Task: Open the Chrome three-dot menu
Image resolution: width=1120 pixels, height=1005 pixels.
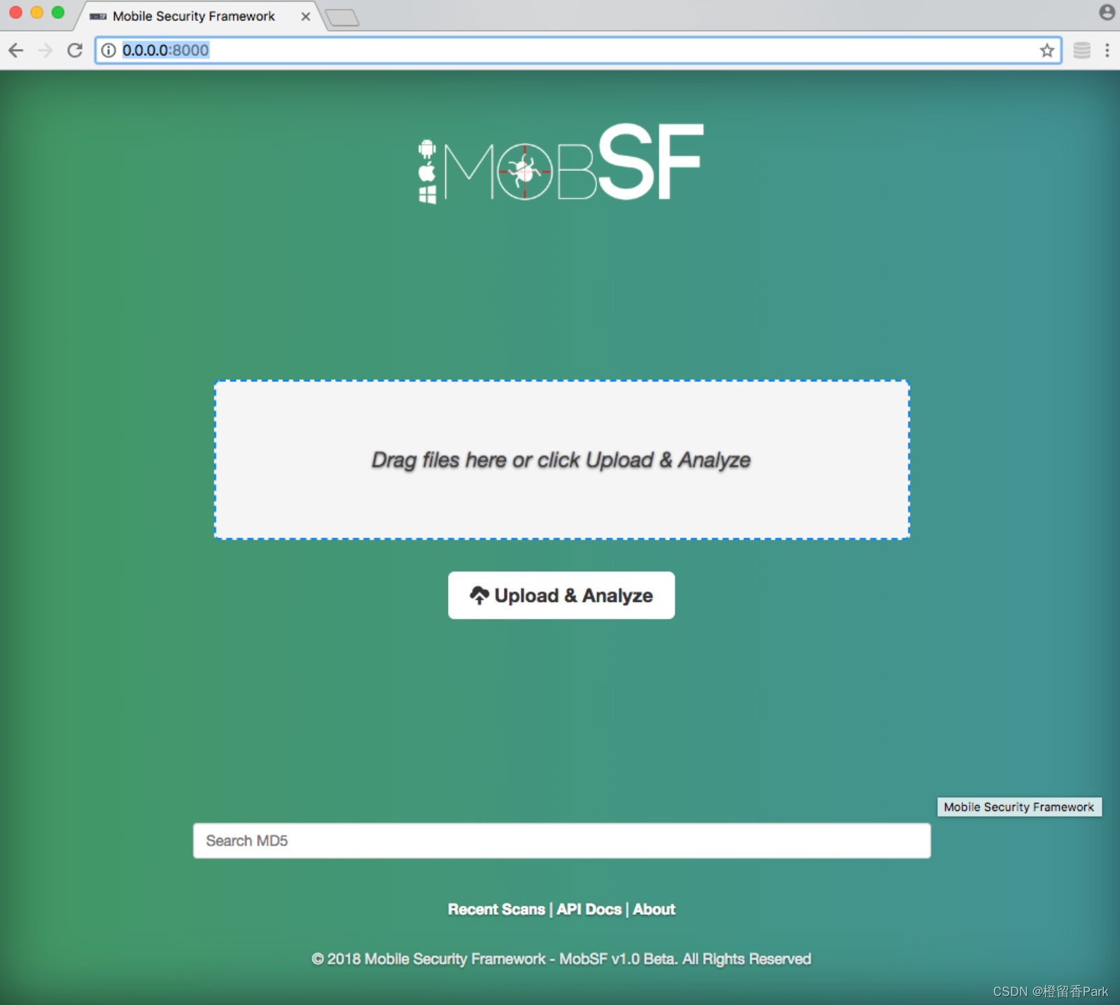Action: pyautogui.click(x=1107, y=50)
